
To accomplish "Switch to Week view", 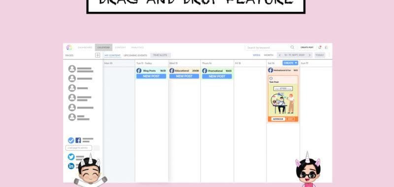I will [256, 55].
